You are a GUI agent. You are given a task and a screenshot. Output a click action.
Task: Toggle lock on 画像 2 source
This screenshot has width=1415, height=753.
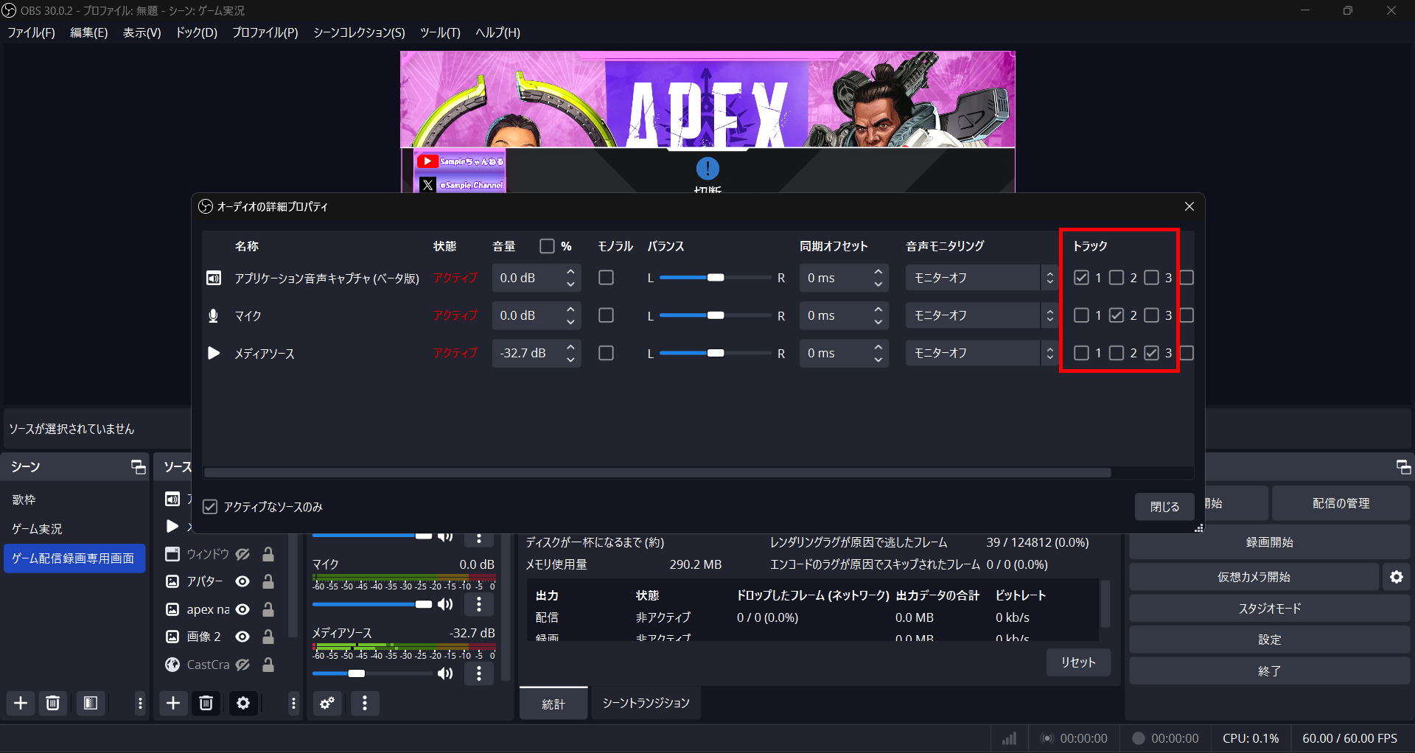tap(268, 637)
